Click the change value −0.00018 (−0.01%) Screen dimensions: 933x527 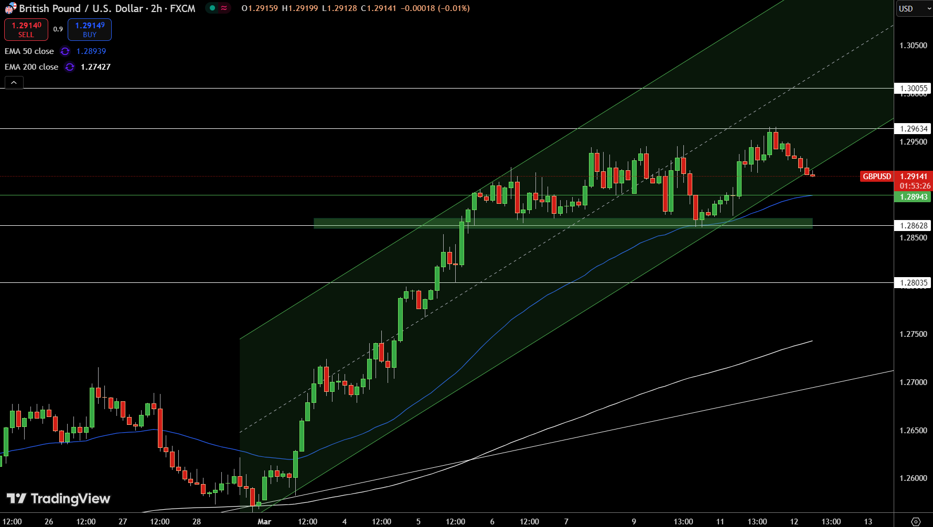435,8
